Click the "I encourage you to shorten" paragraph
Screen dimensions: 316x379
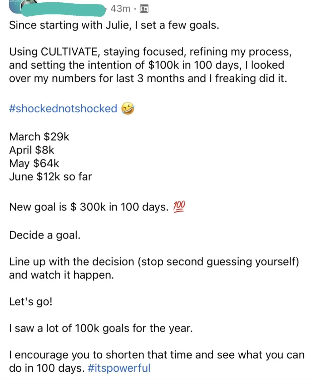[157, 361]
